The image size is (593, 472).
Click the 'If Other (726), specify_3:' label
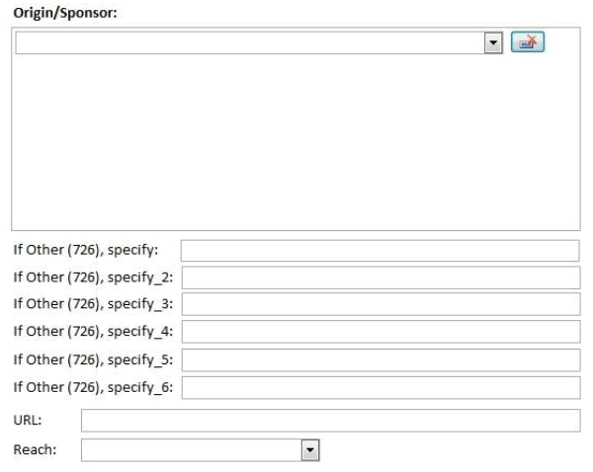tap(93, 304)
